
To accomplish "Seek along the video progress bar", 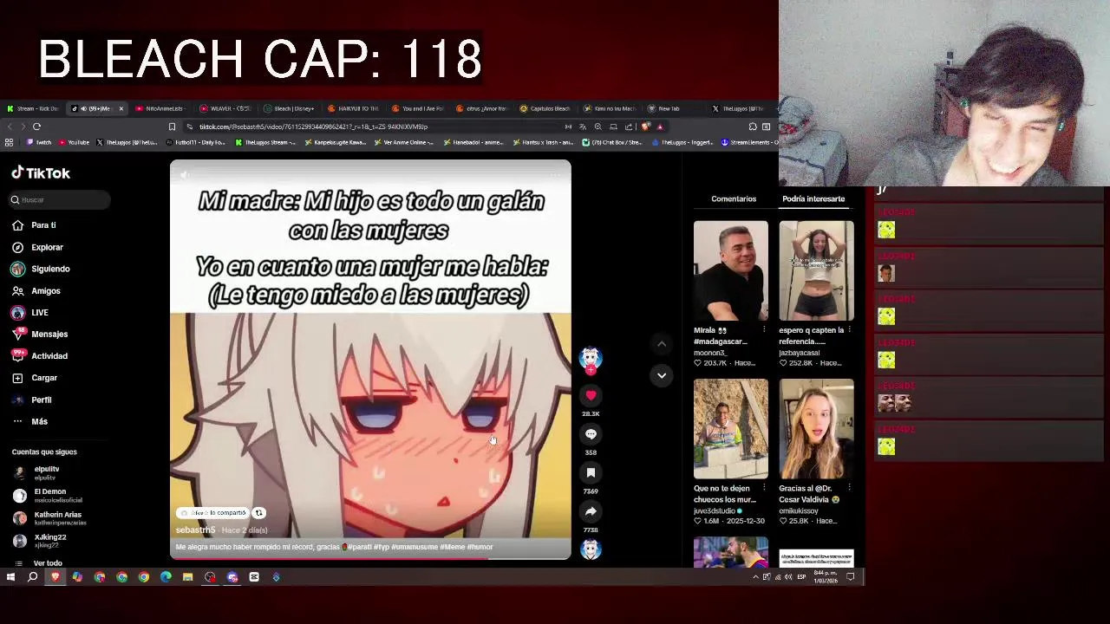I will coord(370,559).
